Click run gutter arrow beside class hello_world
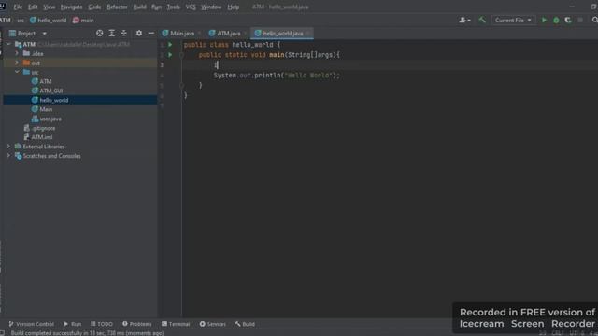The width and height of the screenshot is (598, 336). tap(170, 45)
